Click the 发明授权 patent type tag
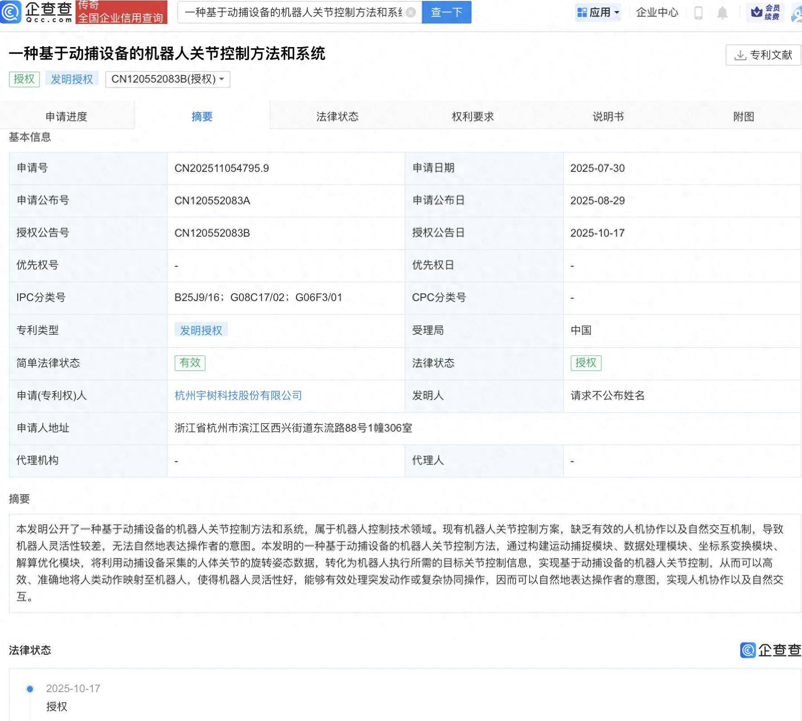The image size is (802, 721). pyautogui.click(x=202, y=330)
